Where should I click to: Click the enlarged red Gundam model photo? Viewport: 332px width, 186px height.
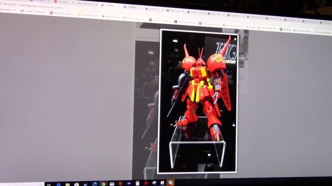(198, 101)
